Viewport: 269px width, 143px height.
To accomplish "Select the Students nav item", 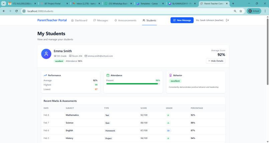I will (x=150, y=20).
